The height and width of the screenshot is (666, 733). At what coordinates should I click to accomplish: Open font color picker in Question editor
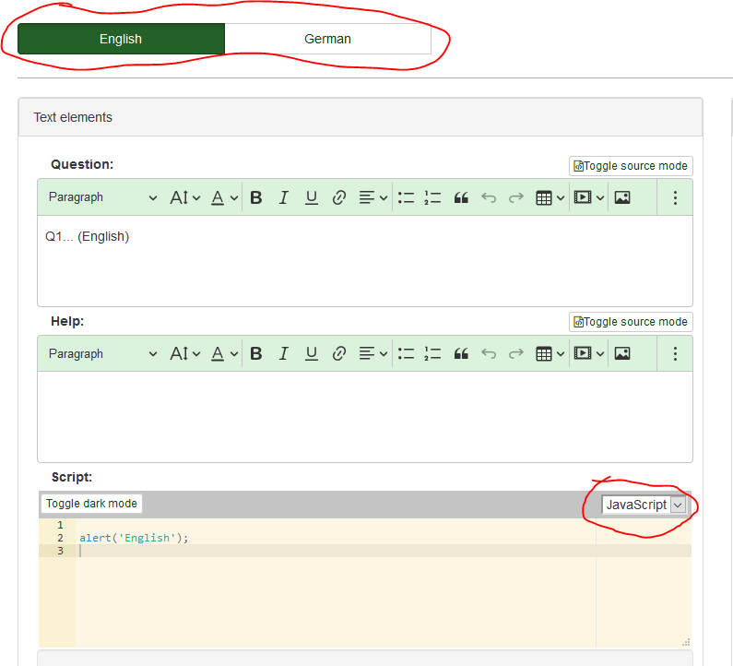pyautogui.click(x=223, y=197)
